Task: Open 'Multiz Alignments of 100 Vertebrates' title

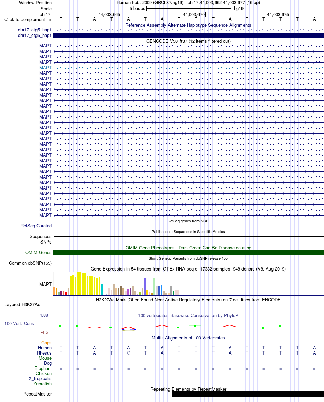Action: click(x=188, y=338)
